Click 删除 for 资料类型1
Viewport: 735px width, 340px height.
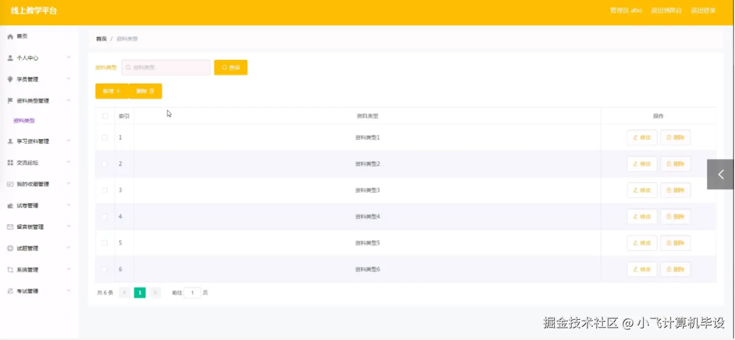[x=676, y=137]
